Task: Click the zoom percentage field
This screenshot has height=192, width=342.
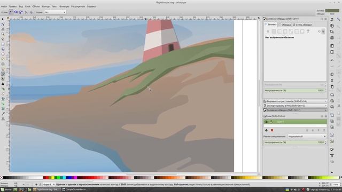Action: (x=336, y=185)
